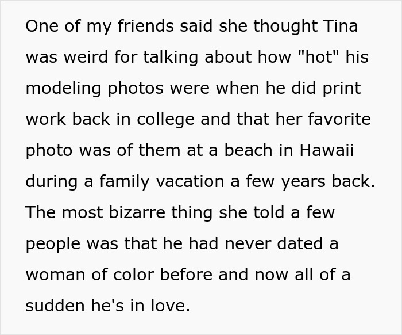Click the name "Tina" in the text
Viewport: 402px width, 335px height.
point(342,27)
